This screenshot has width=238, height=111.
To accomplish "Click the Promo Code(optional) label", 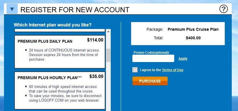I will (151, 53).
